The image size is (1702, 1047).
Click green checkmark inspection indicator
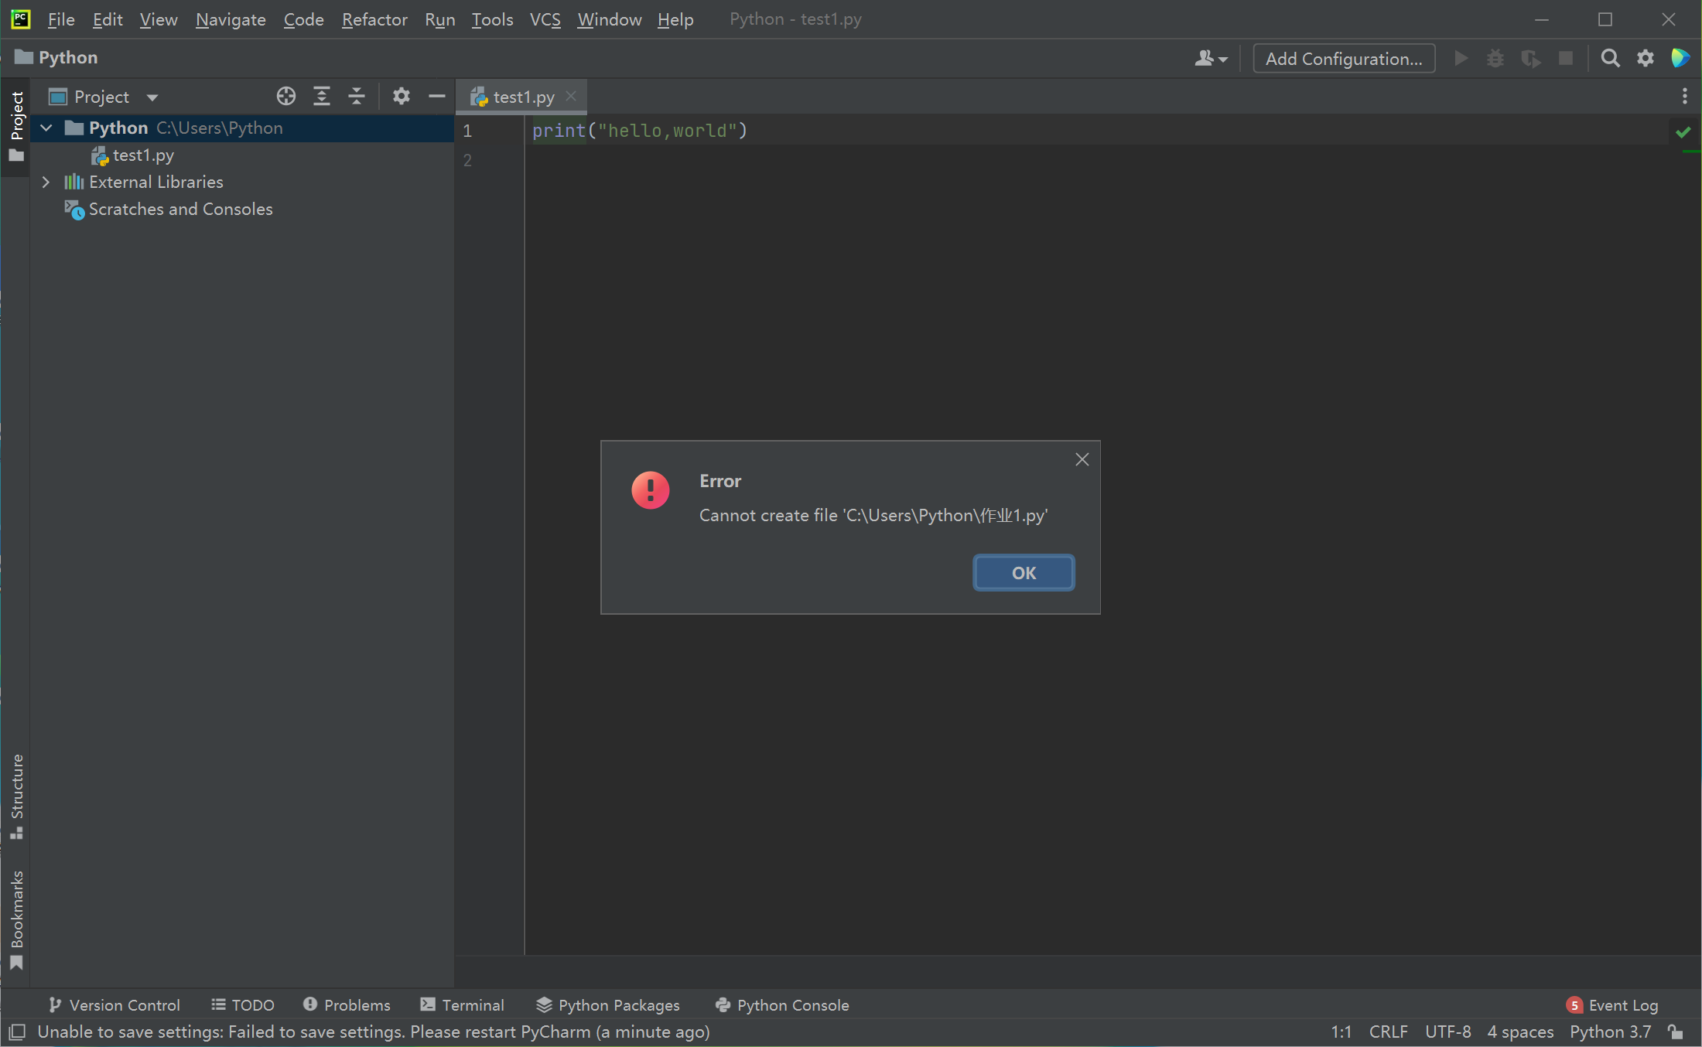pos(1683,132)
